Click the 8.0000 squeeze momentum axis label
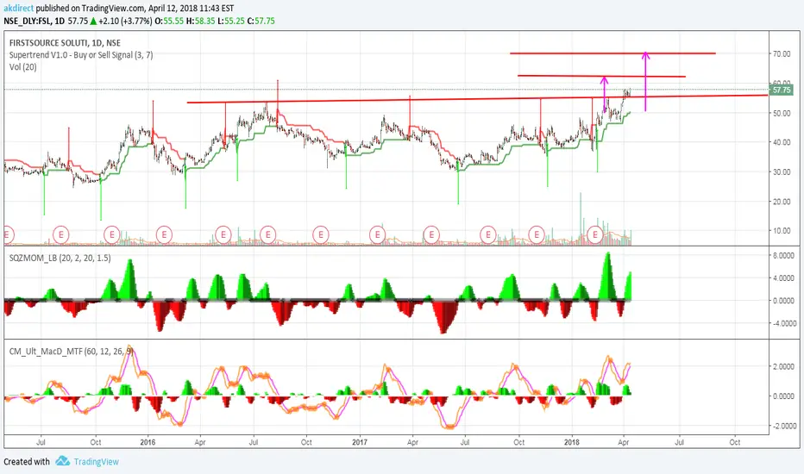 coord(783,256)
